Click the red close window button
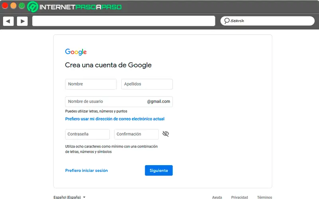 click(5, 6)
